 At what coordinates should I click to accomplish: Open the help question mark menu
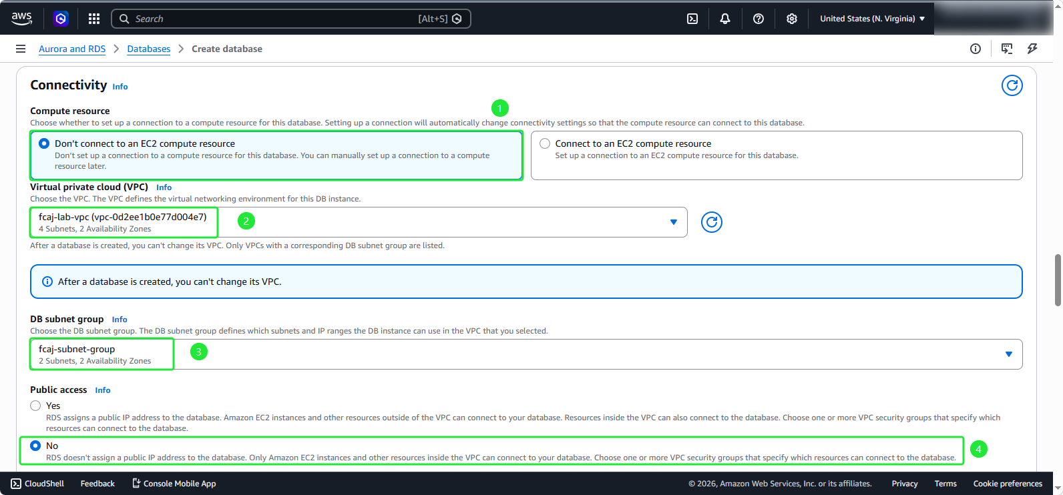pyautogui.click(x=759, y=19)
